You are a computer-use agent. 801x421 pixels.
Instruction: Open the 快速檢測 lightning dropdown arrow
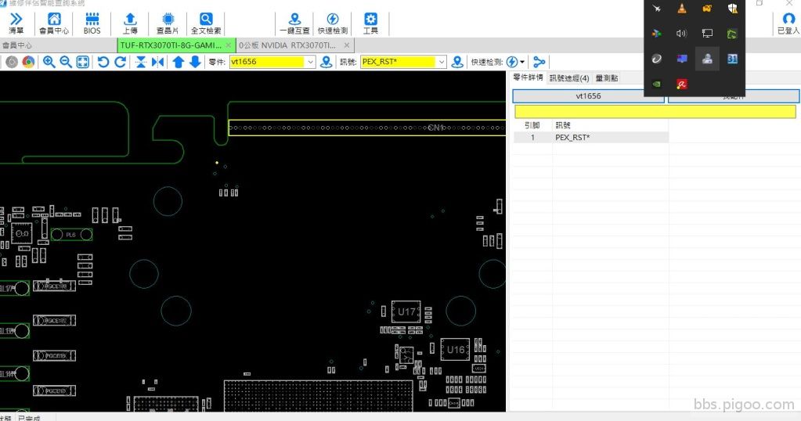coord(523,62)
